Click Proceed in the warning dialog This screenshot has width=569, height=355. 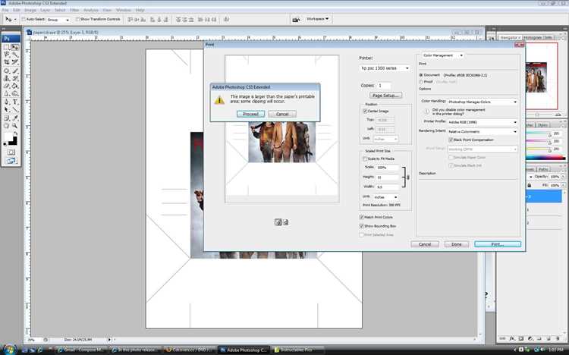pyautogui.click(x=250, y=114)
